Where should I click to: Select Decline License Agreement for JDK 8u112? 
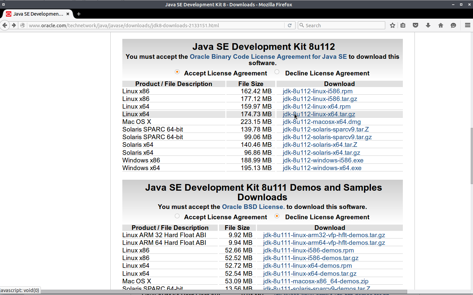[x=277, y=72]
